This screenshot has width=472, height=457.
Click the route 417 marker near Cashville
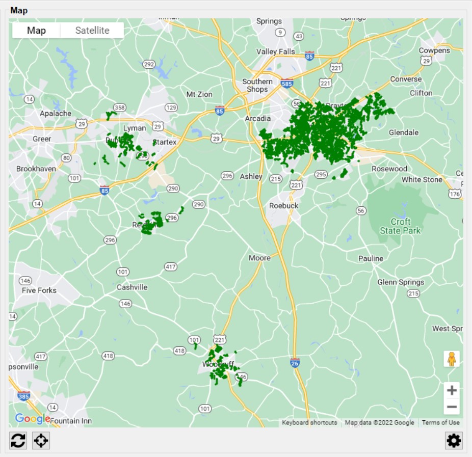click(x=170, y=266)
